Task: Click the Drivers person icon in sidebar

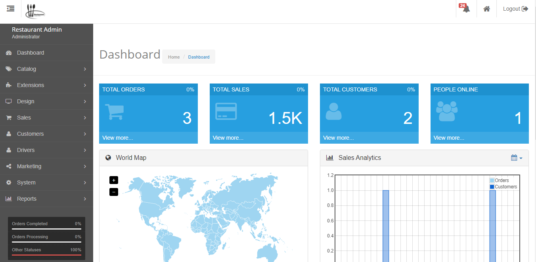Action: [x=9, y=150]
